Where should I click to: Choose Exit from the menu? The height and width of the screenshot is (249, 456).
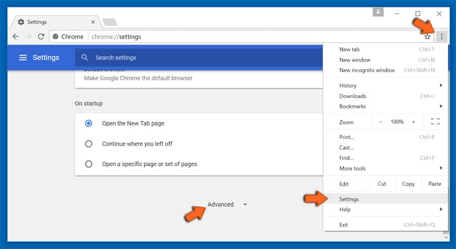coord(386,225)
